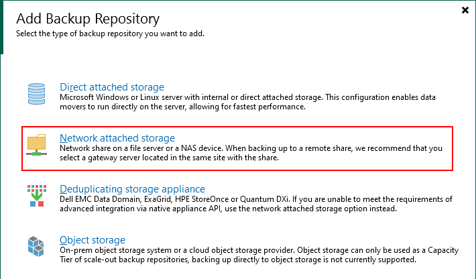The height and width of the screenshot is (279, 476).
Task: Click the Object storage cubes icon
Action: point(36,246)
